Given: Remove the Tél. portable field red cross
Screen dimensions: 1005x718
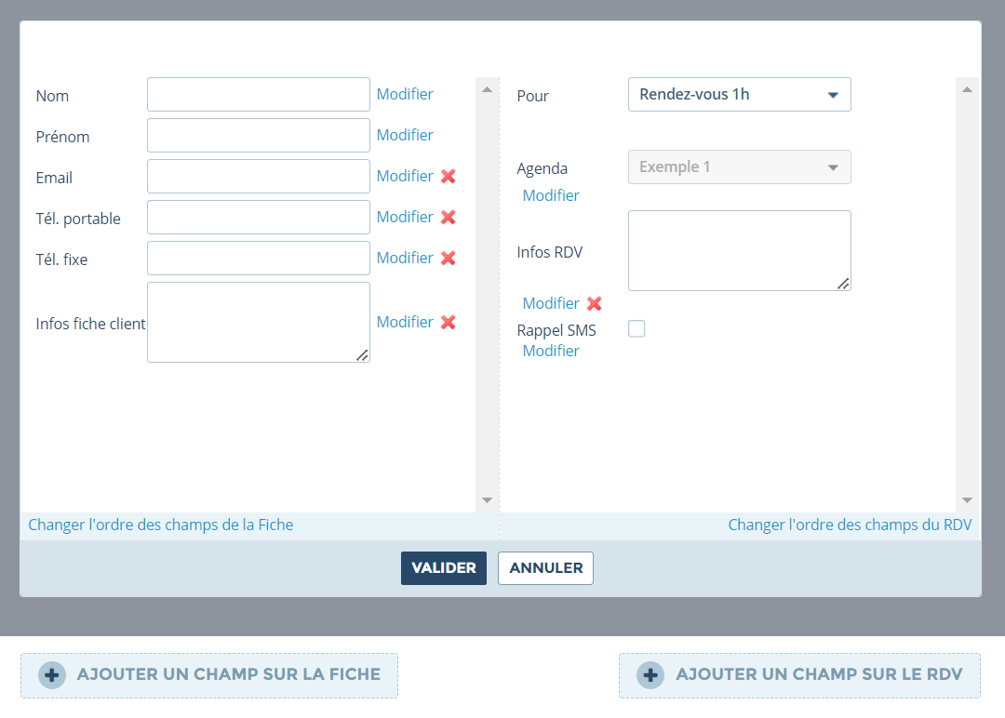Looking at the screenshot, I should tap(448, 217).
